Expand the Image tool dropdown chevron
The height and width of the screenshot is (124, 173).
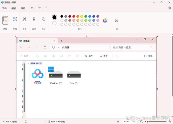point(15,23)
